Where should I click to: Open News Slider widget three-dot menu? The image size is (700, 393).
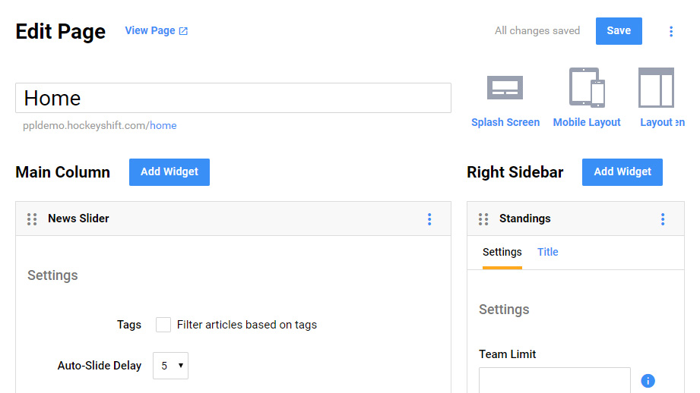[x=429, y=219]
